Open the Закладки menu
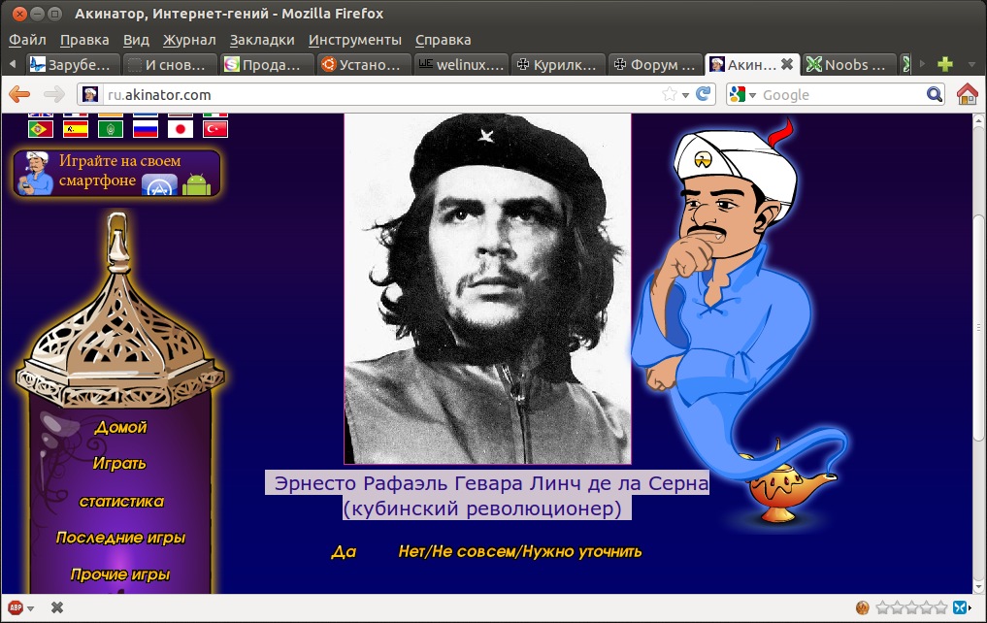The image size is (987, 623). click(x=262, y=40)
